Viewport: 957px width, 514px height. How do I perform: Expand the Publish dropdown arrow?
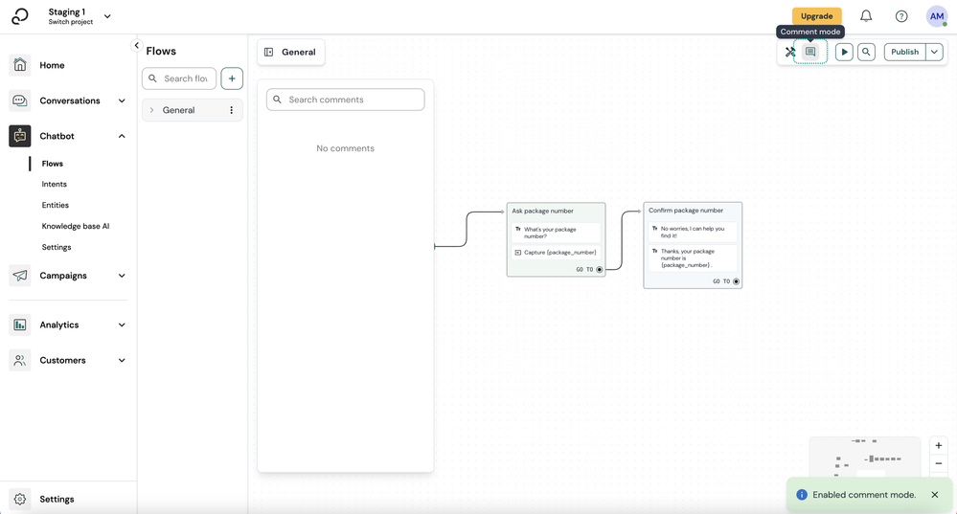pyautogui.click(x=934, y=52)
